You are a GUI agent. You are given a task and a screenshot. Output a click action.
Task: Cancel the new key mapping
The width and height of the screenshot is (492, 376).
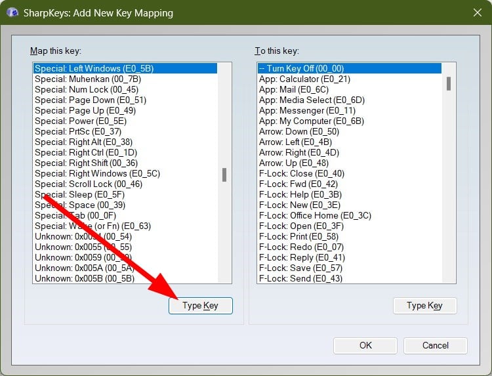(x=436, y=346)
